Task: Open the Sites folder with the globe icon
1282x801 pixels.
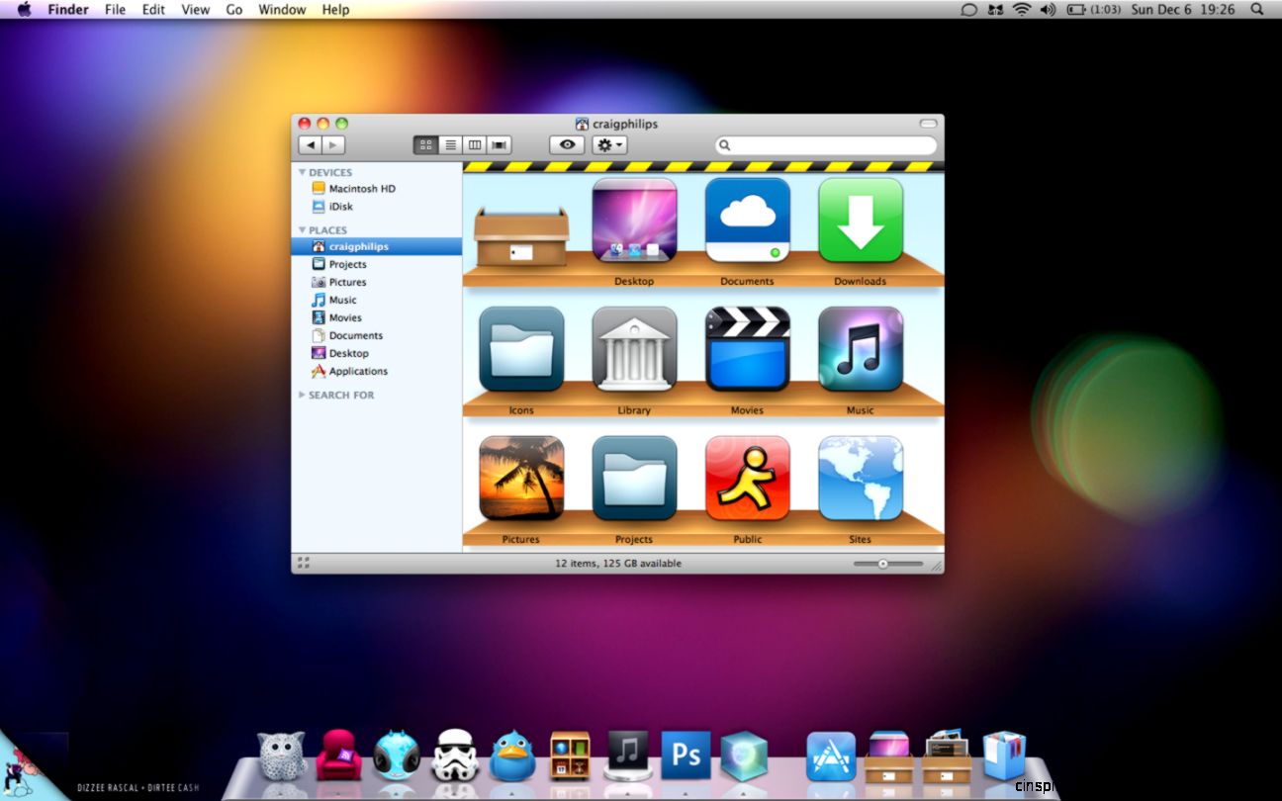Action: tap(860, 480)
